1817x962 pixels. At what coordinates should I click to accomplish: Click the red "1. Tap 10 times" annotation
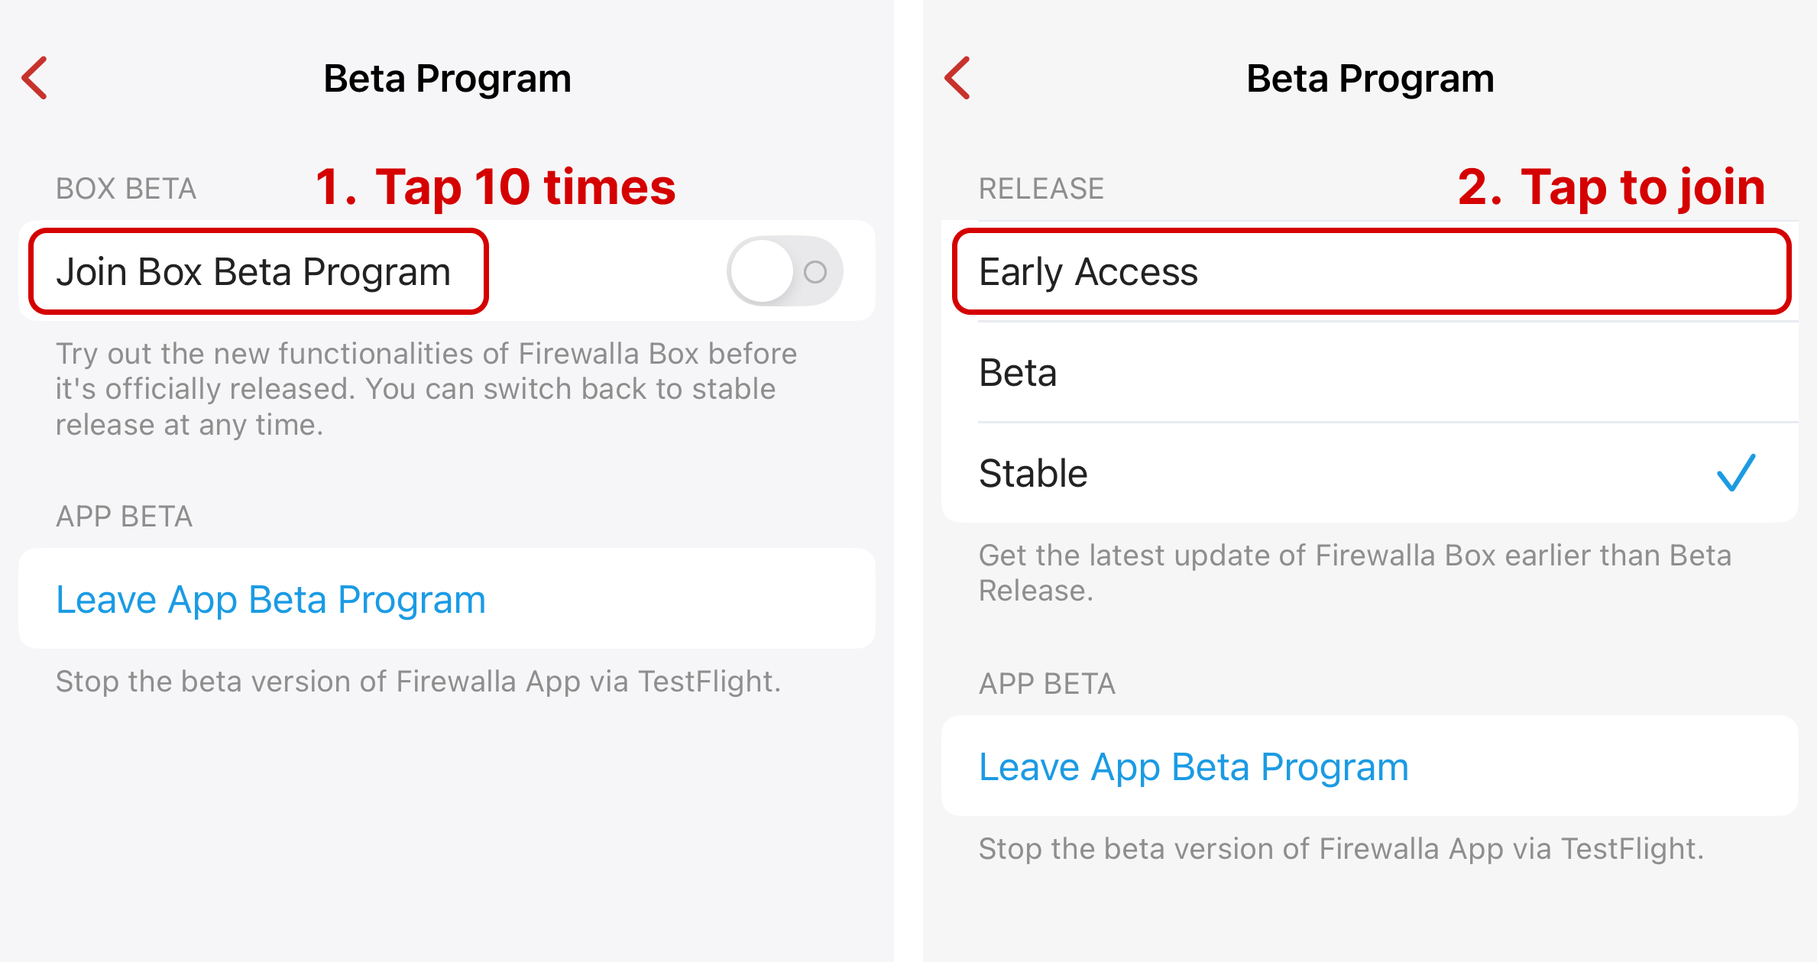tap(496, 187)
